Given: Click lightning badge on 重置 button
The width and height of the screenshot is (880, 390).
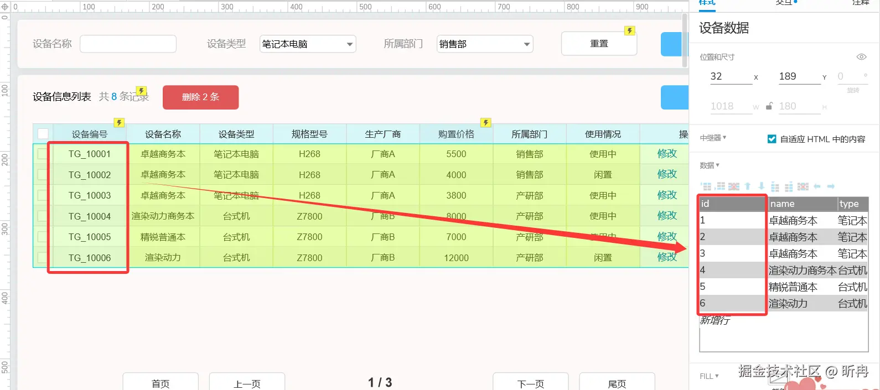Looking at the screenshot, I should click(x=630, y=30).
